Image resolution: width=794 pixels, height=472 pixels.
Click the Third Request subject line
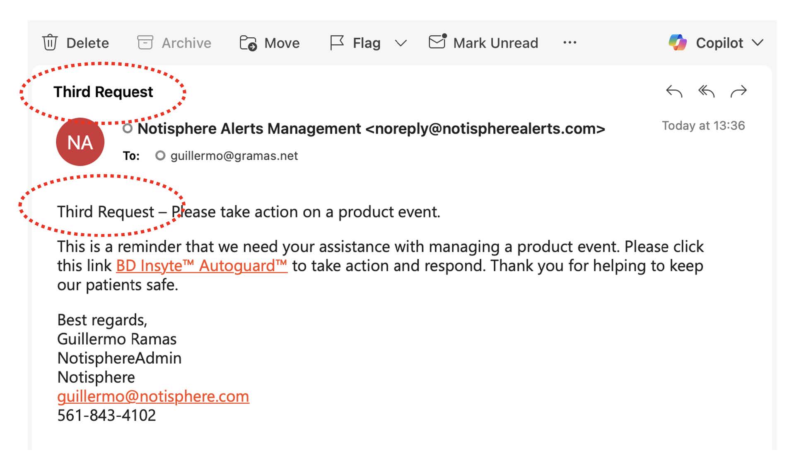click(x=103, y=92)
